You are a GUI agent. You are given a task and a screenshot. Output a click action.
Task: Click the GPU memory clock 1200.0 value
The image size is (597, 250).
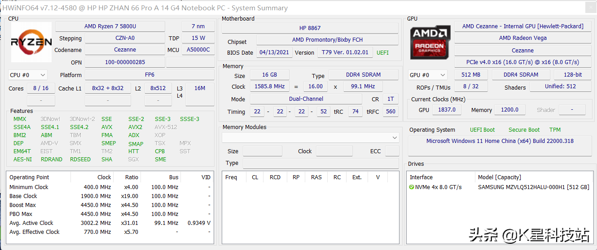[x=510, y=110]
